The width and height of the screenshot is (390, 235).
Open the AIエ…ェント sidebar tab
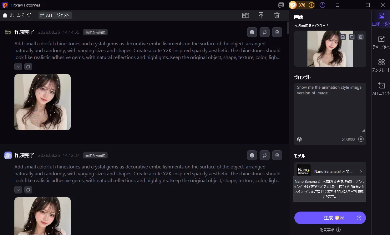[381, 89]
